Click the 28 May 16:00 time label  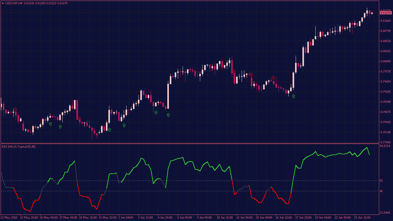pos(88,218)
